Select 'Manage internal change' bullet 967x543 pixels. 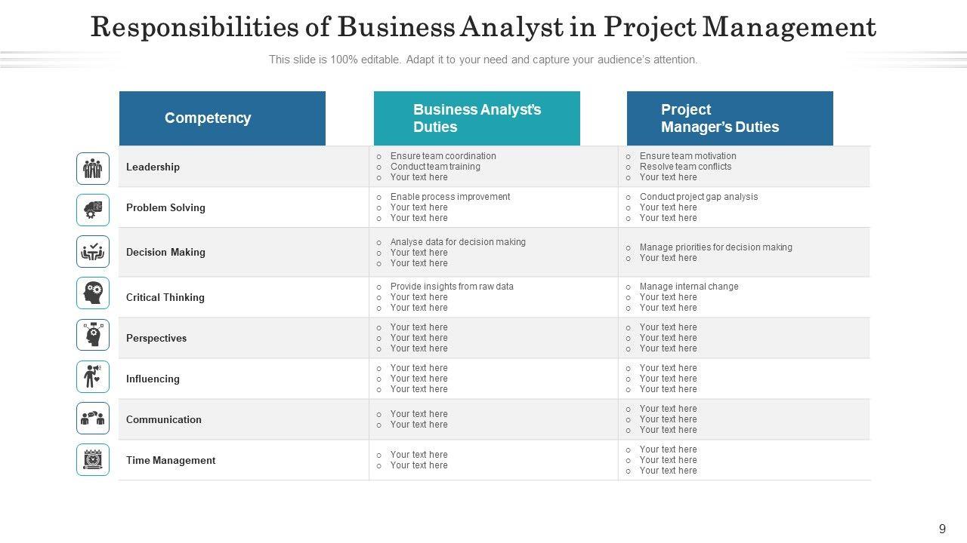pyautogui.click(x=689, y=287)
